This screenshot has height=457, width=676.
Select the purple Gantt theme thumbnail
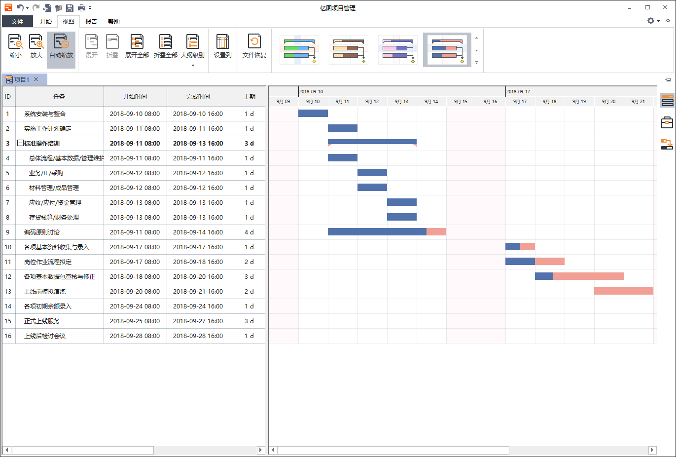[398, 50]
